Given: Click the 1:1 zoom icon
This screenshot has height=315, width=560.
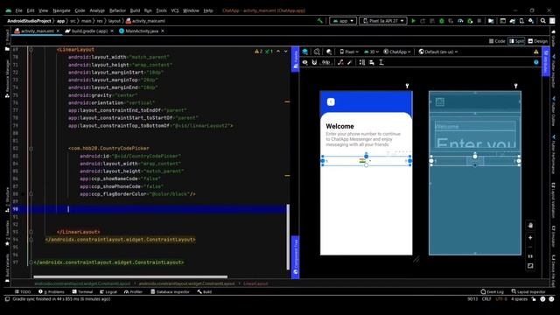Looking at the screenshot, I should (530, 256).
